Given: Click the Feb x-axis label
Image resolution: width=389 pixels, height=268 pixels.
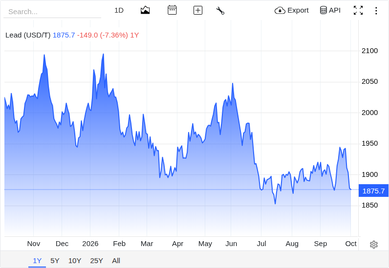Looking at the screenshot, I should 119,244.
